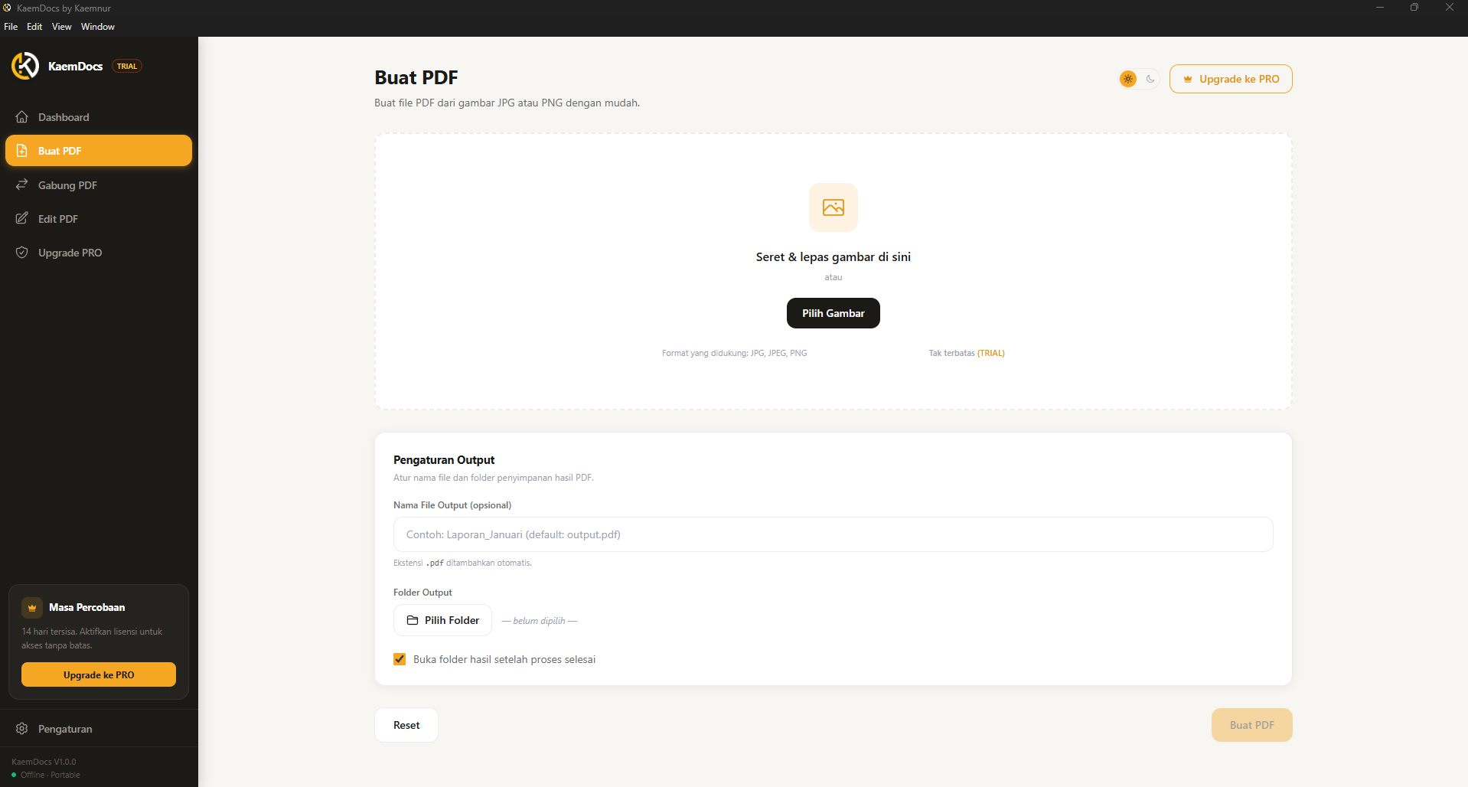Screen dimensions: 1468x787
Task: Click the Reset button
Action: [x=406, y=725]
